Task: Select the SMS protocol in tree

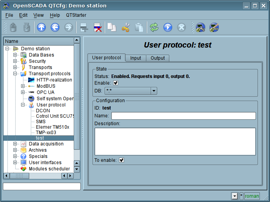Action: [41, 122]
